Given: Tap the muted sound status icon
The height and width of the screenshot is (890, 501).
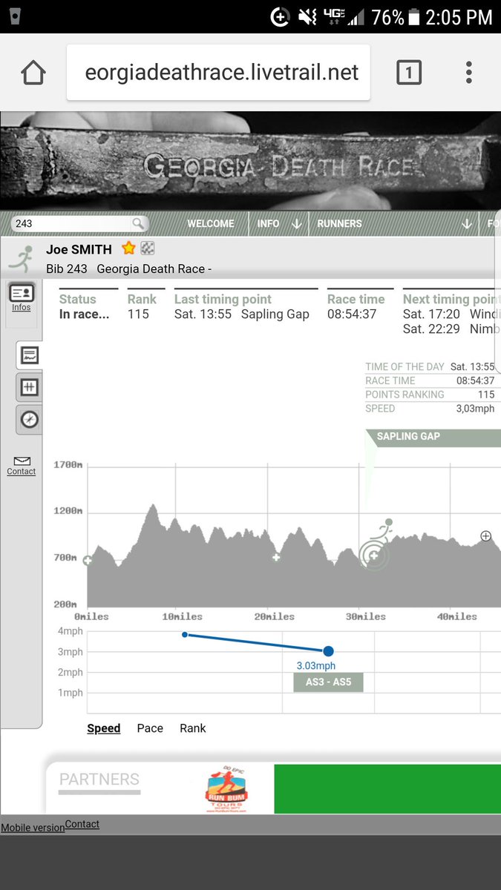Looking at the screenshot, I should [306, 17].
